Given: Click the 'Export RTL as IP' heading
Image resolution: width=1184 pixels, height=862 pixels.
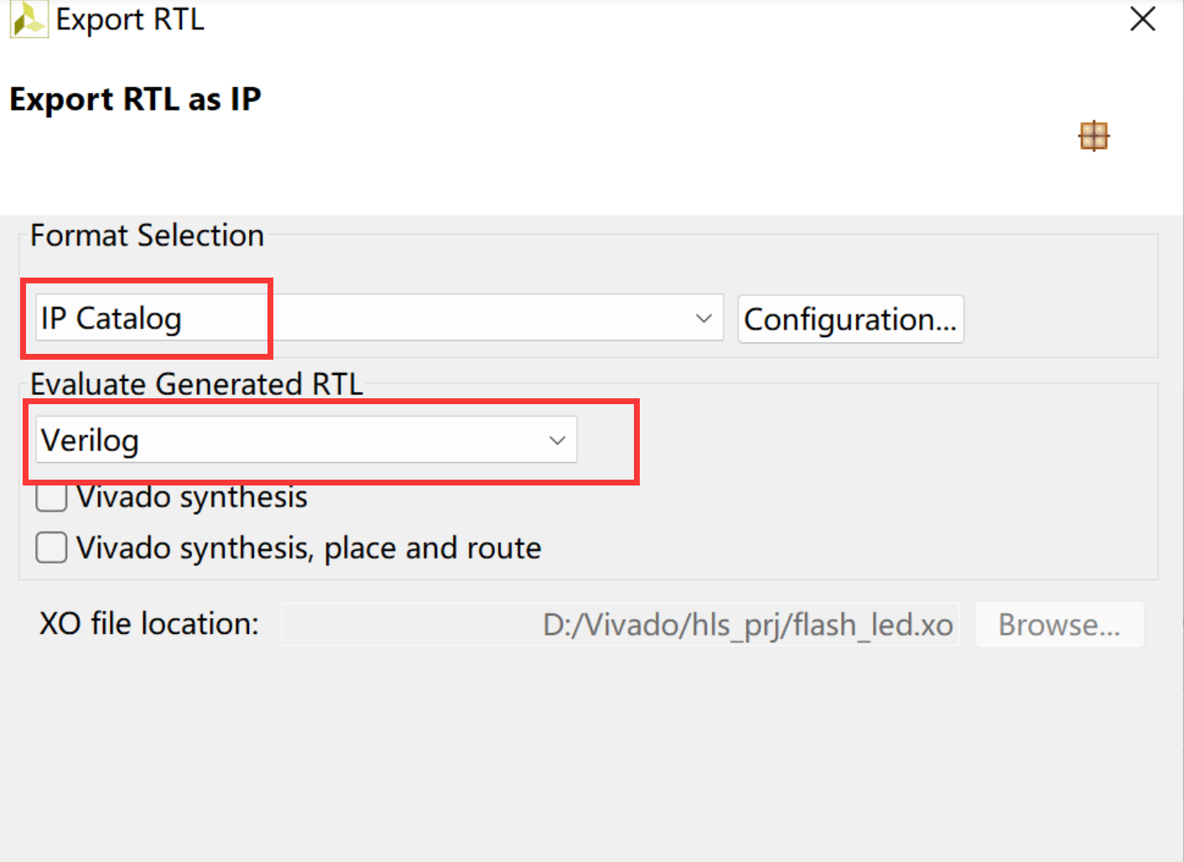Looking at the screenshot, I should 135,99.
